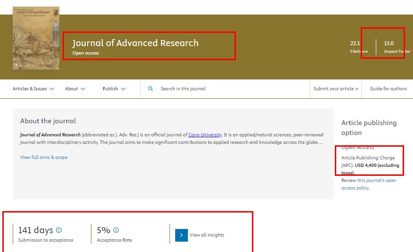The height and width of the screenshot is (252, 413).
Task: Follow the Cairo University link
Action: pyautogui.click(x=205, y=134)
